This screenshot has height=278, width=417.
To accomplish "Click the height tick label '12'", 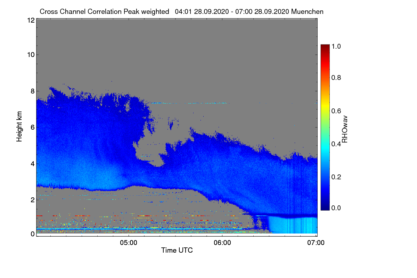I will 30,20.
